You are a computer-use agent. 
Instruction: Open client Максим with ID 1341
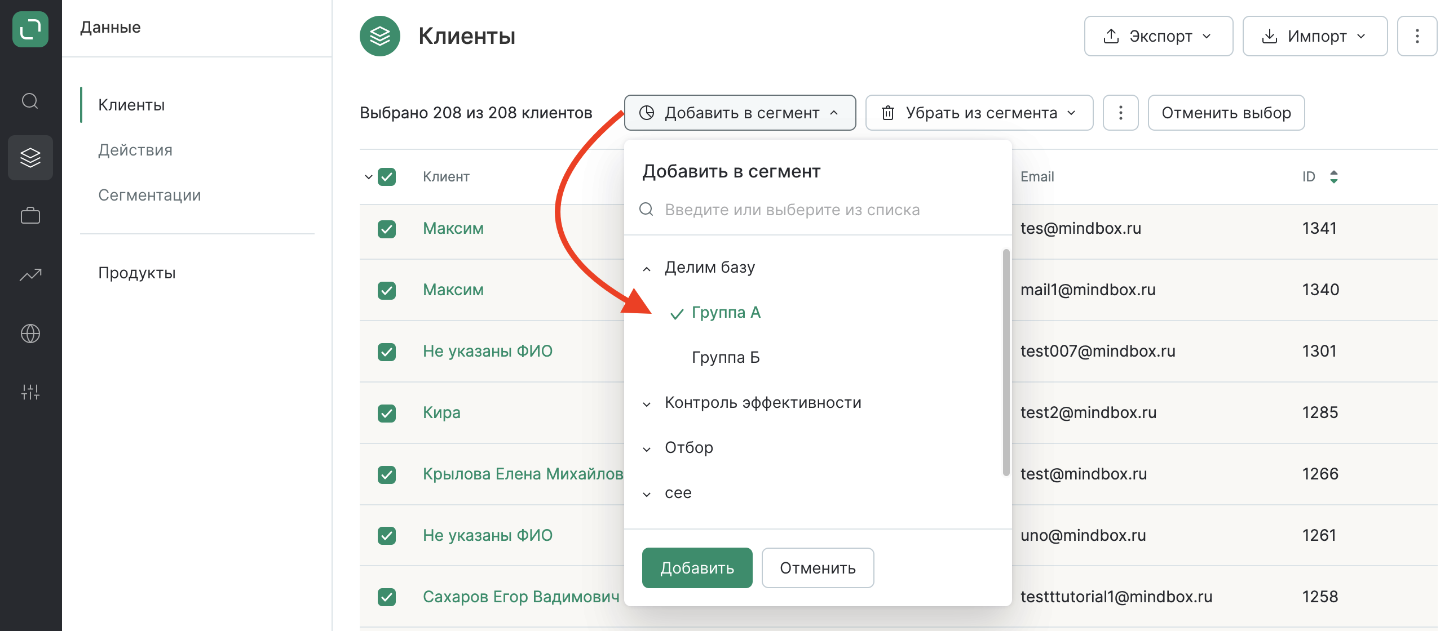pyautogui.click(x=453, y=228)
